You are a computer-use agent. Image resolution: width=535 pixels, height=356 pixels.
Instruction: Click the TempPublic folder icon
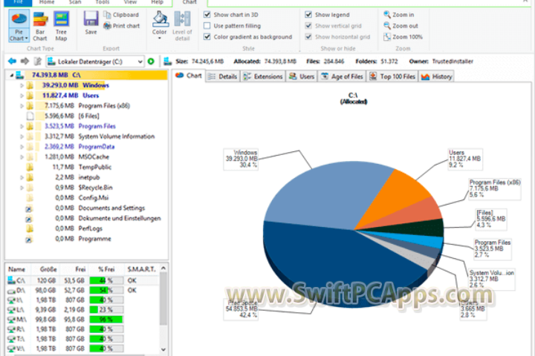point(30,167)
